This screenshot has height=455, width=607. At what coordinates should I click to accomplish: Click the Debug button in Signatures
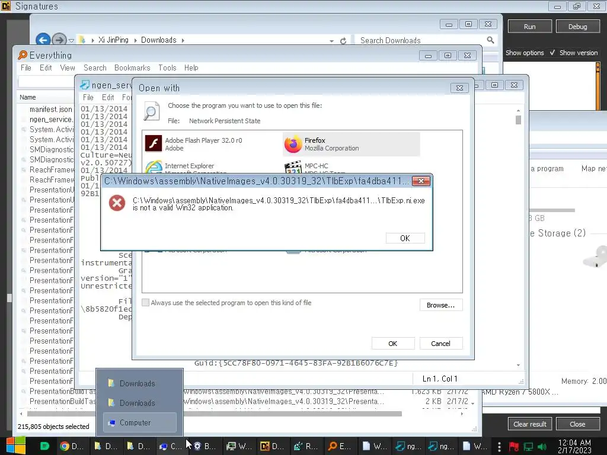point(577,27)
